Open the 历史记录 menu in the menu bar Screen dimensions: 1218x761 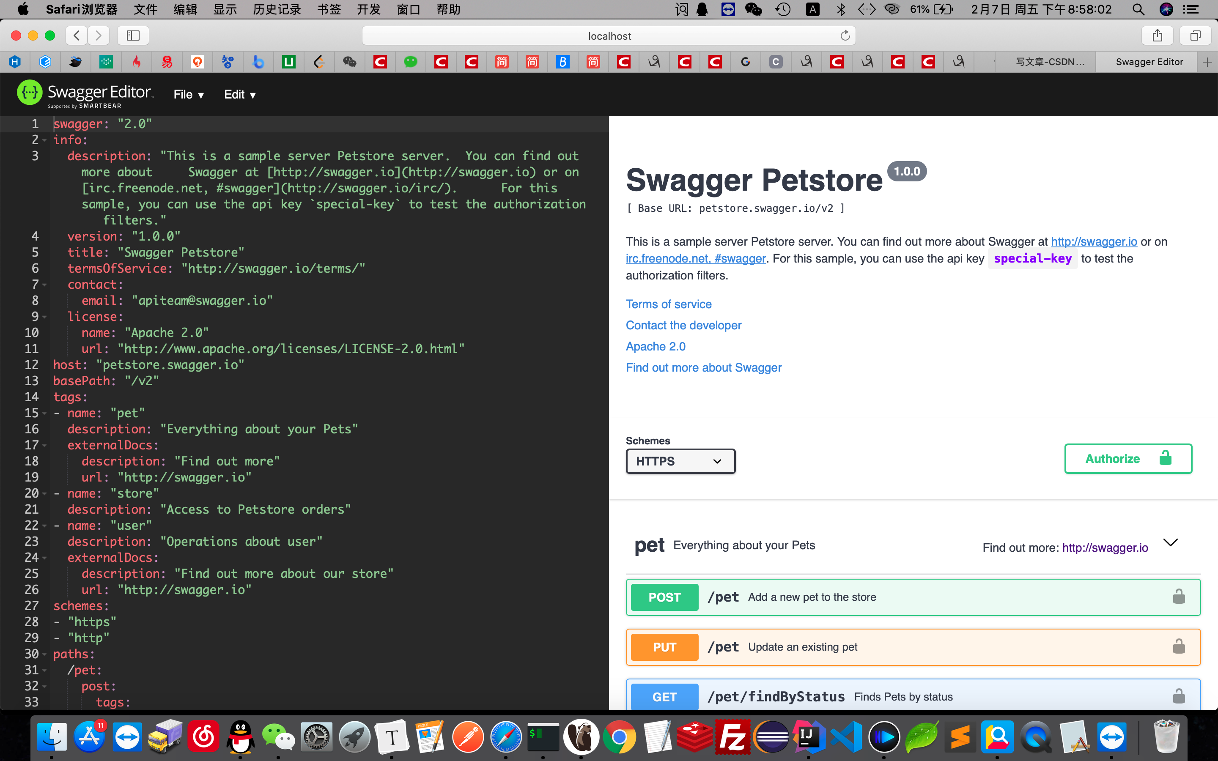tap(276, 10)
